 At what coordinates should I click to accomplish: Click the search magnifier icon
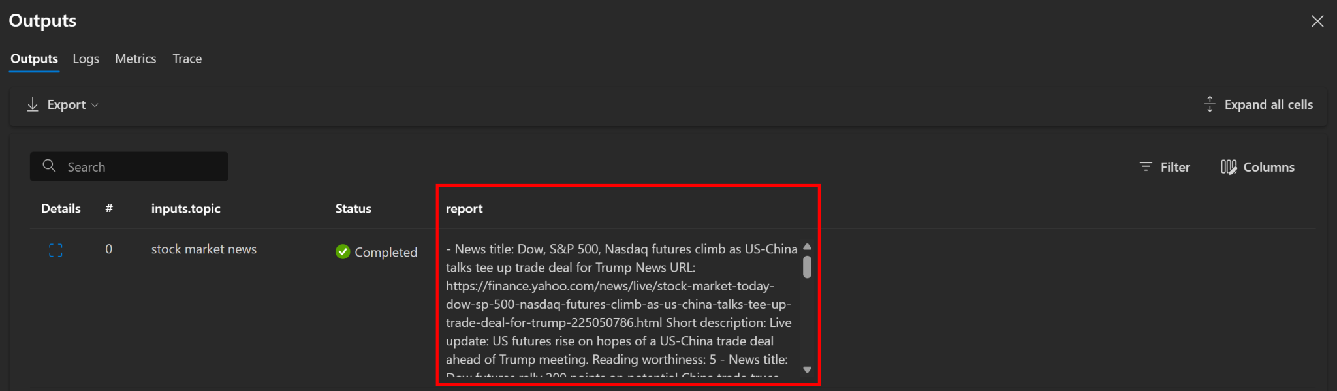pyautogui.click(x=49, y=166)
